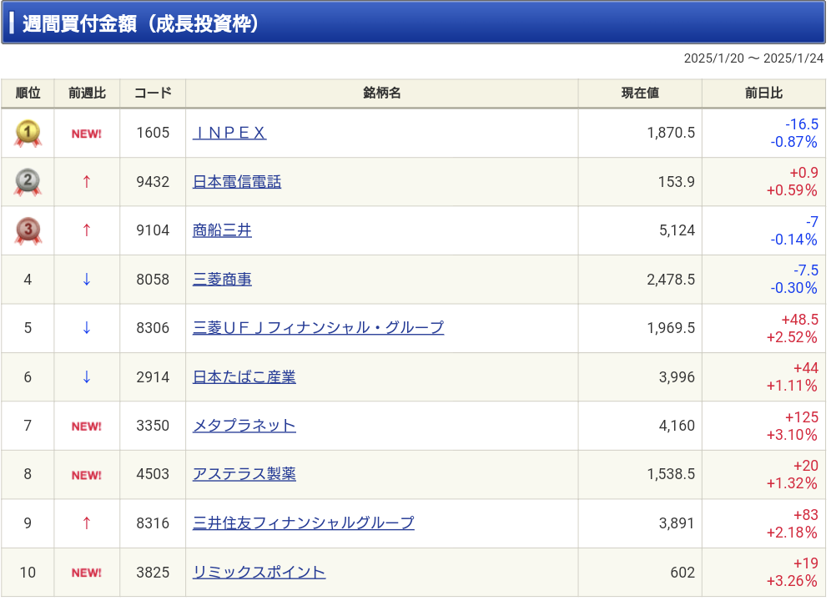This screenshot has height=611, width=831.
Task: Click the current price 1,870.5
Action: point(671,133)
